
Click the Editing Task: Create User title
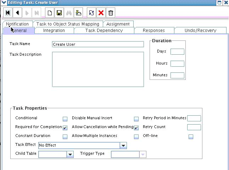coord(33,2)
